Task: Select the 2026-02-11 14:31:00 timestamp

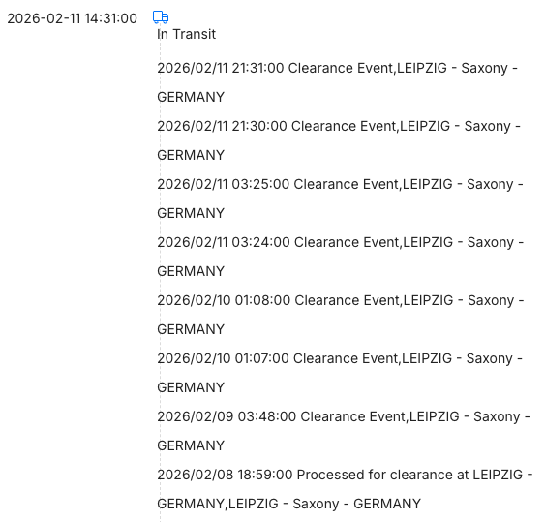Action: point(73,18)
